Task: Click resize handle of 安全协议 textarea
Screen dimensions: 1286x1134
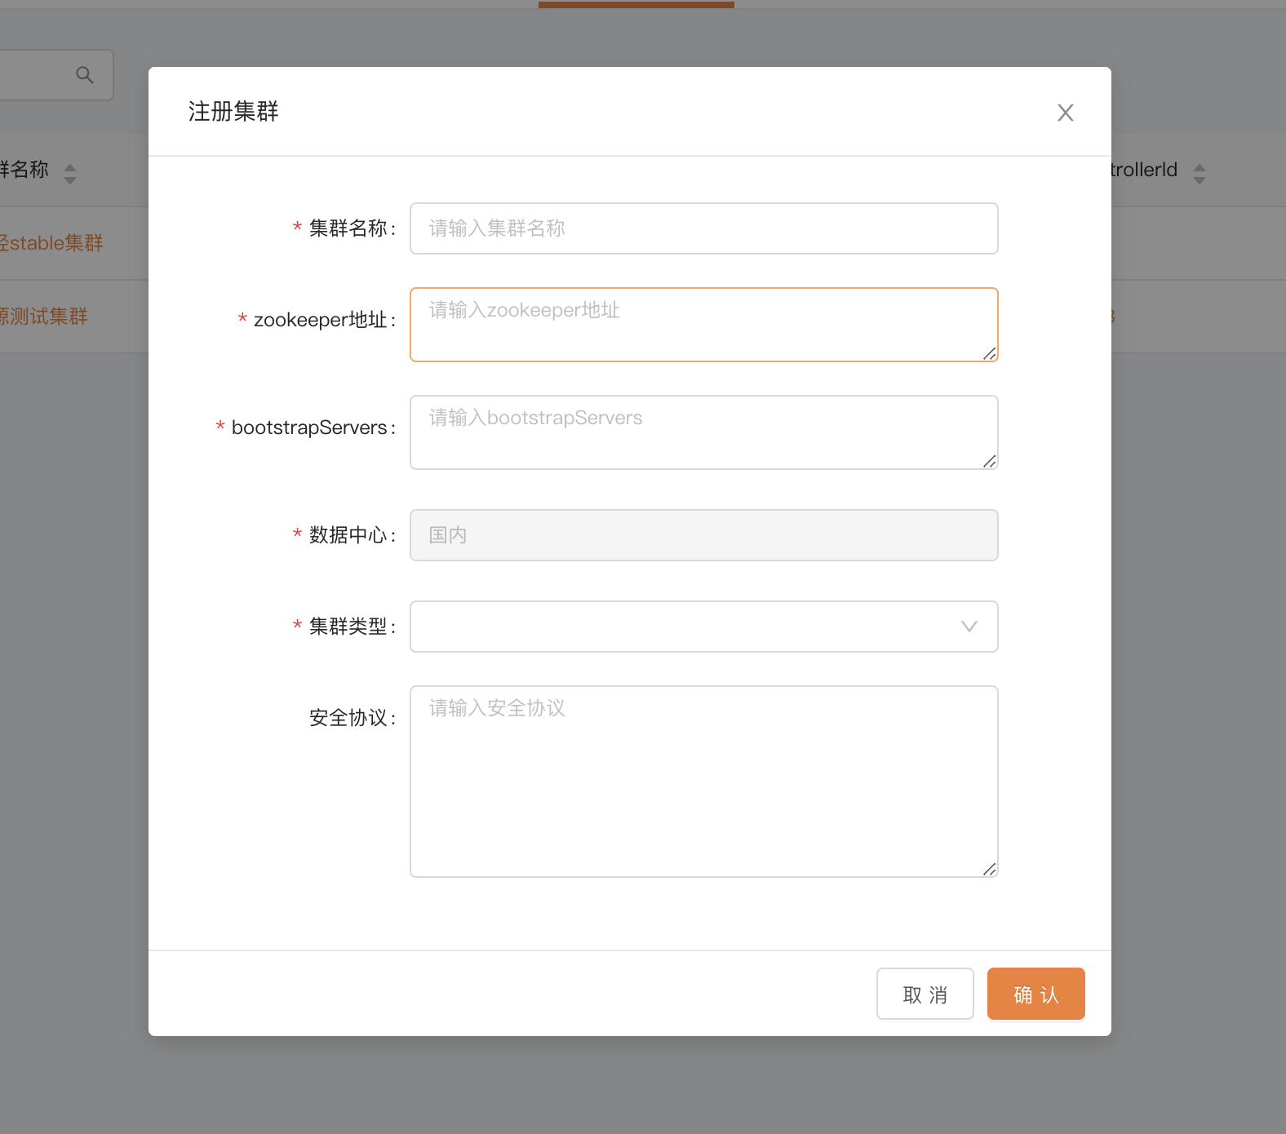Action: tap(989, 869)
